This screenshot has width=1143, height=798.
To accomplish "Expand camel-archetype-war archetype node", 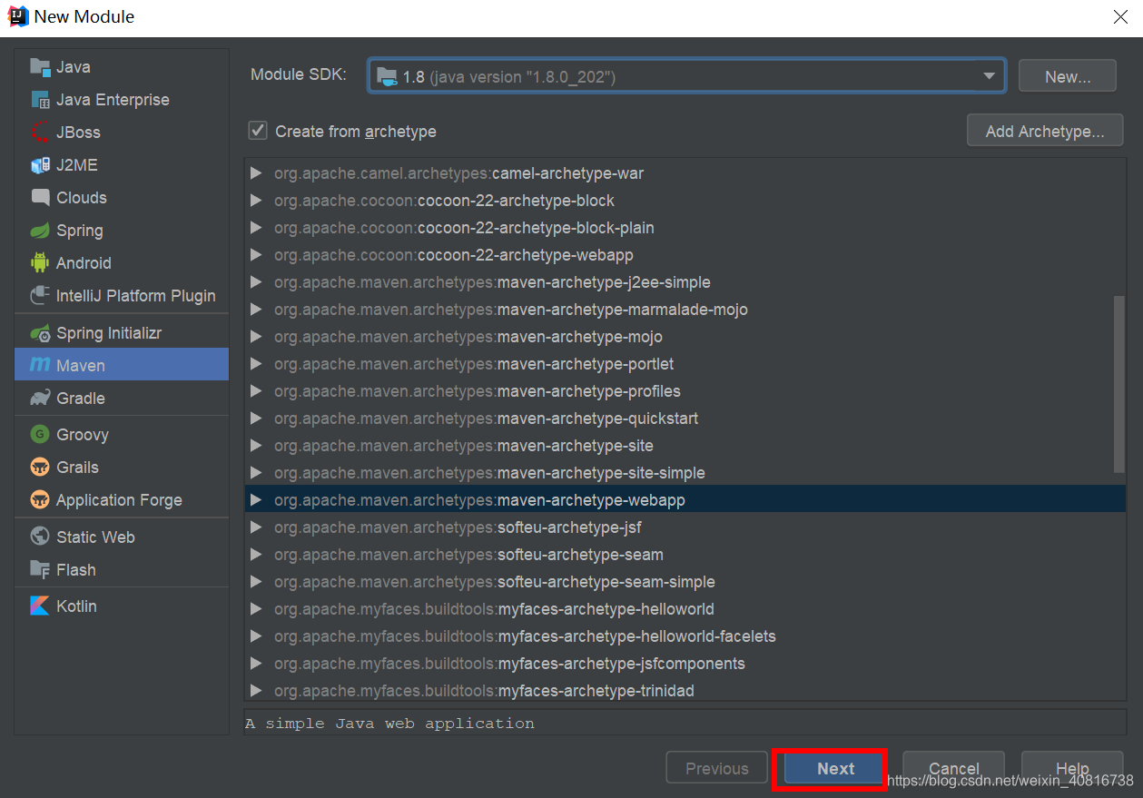I will coord(256,173).
